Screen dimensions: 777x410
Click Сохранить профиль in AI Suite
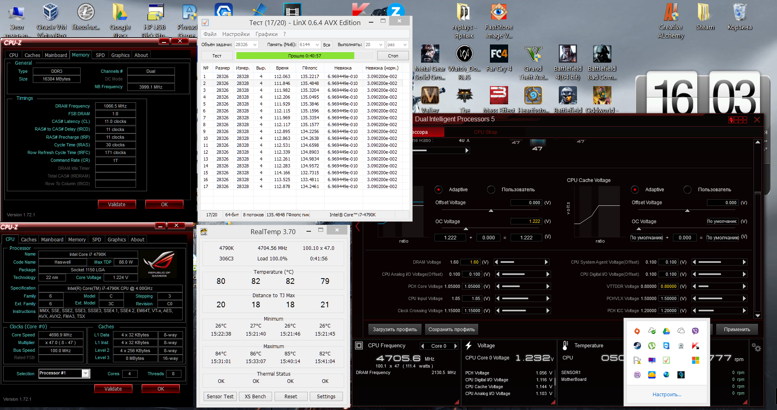pos(451,329)
